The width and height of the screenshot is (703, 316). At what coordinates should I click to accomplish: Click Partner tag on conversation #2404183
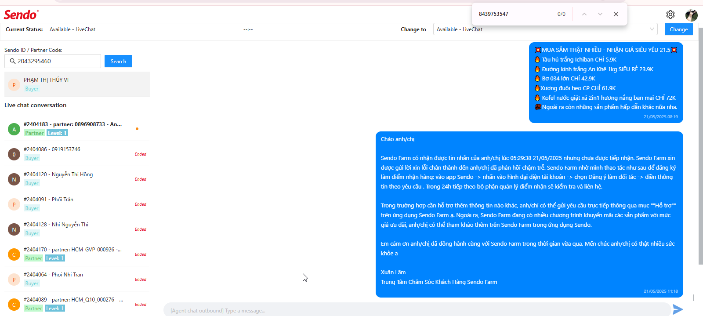pyautogui.click(x=34, y=133)
